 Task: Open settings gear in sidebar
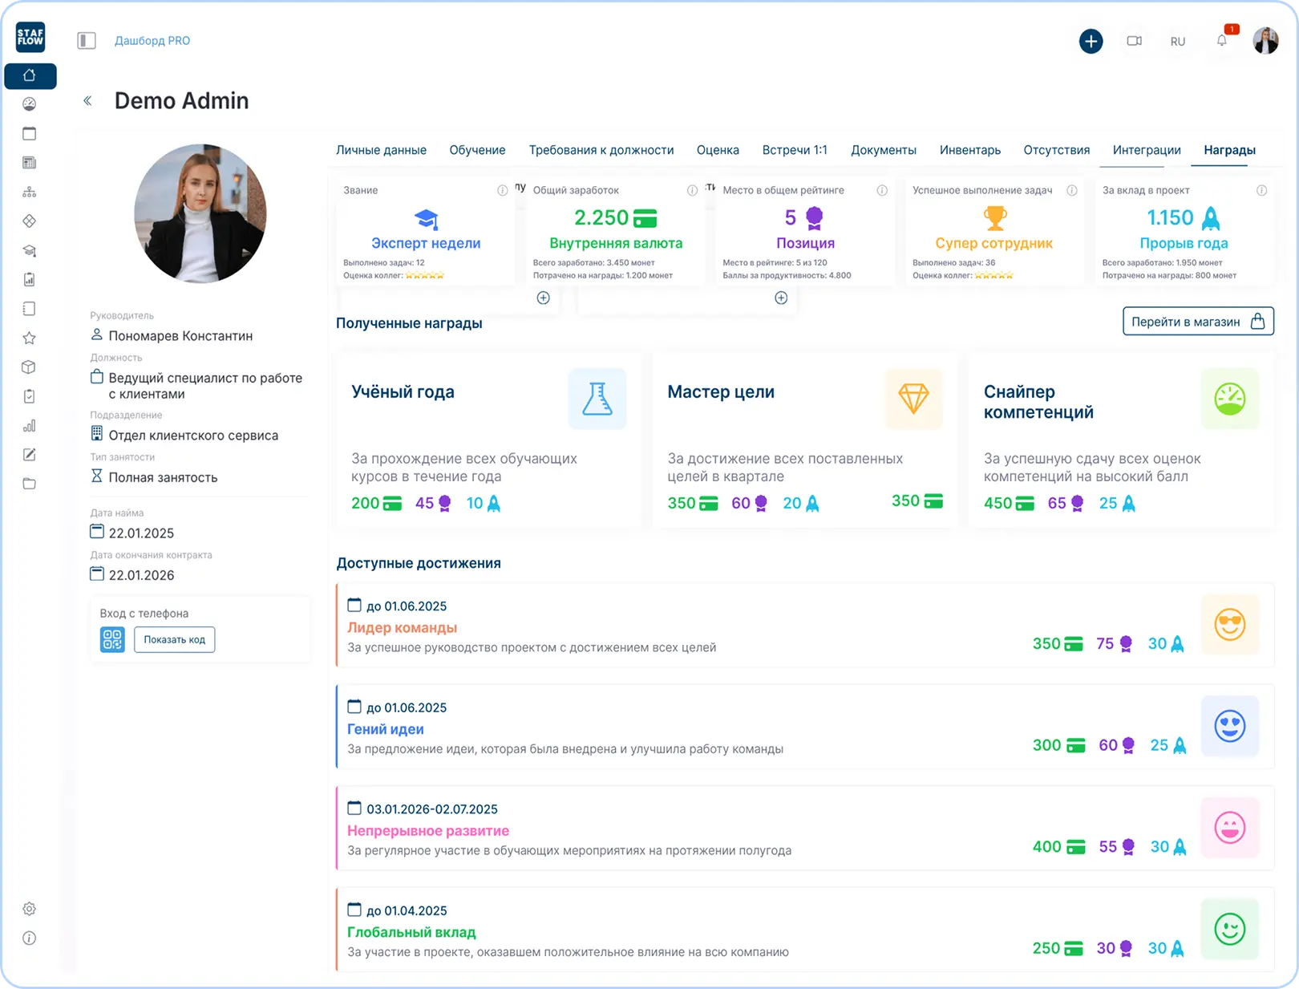click(x=30, y=909)
